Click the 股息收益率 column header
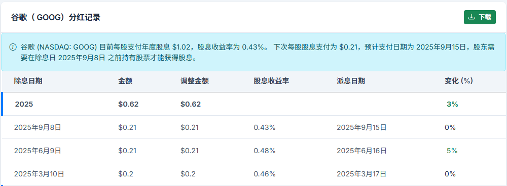 point(271,81)
